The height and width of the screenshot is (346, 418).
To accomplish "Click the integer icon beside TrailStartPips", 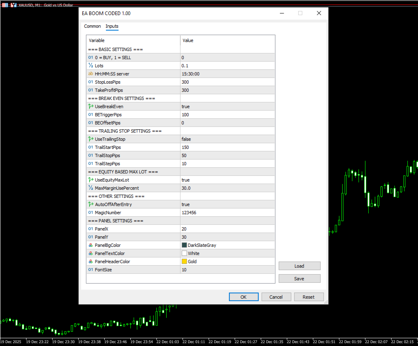I will coord(90,147).
